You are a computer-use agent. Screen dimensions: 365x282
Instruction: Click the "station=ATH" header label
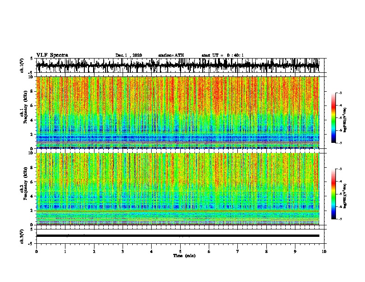pyautogui.click(x=171, y=55)
